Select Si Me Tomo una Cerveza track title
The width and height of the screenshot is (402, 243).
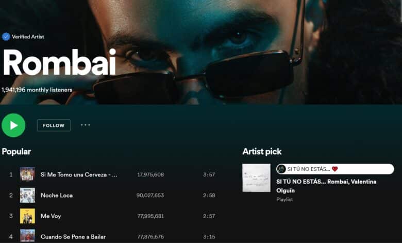(x=79, y=175)
